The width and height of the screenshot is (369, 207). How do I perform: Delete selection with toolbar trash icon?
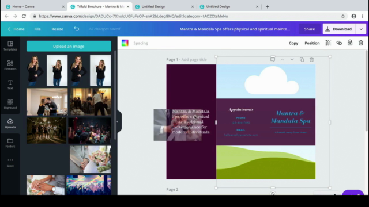(x=361, y=43)
